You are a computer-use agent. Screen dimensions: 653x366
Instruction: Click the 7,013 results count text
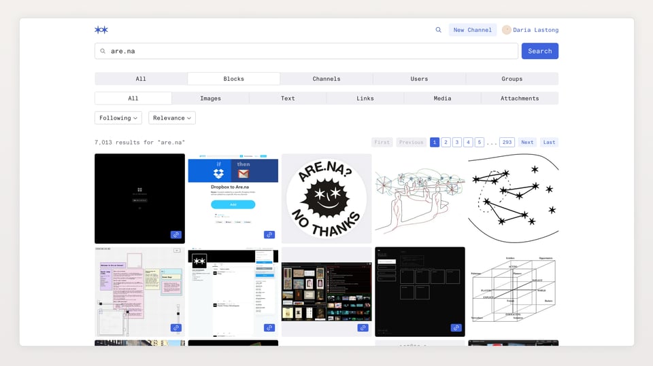pos(139,142)
